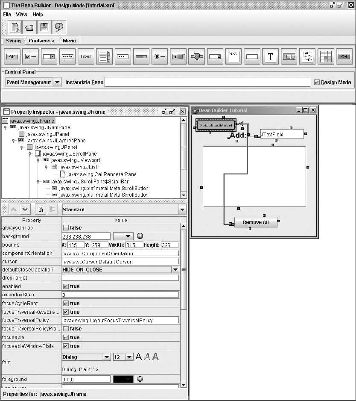Select the radio button bean
The image size is (356, 401).
[160, 56]
